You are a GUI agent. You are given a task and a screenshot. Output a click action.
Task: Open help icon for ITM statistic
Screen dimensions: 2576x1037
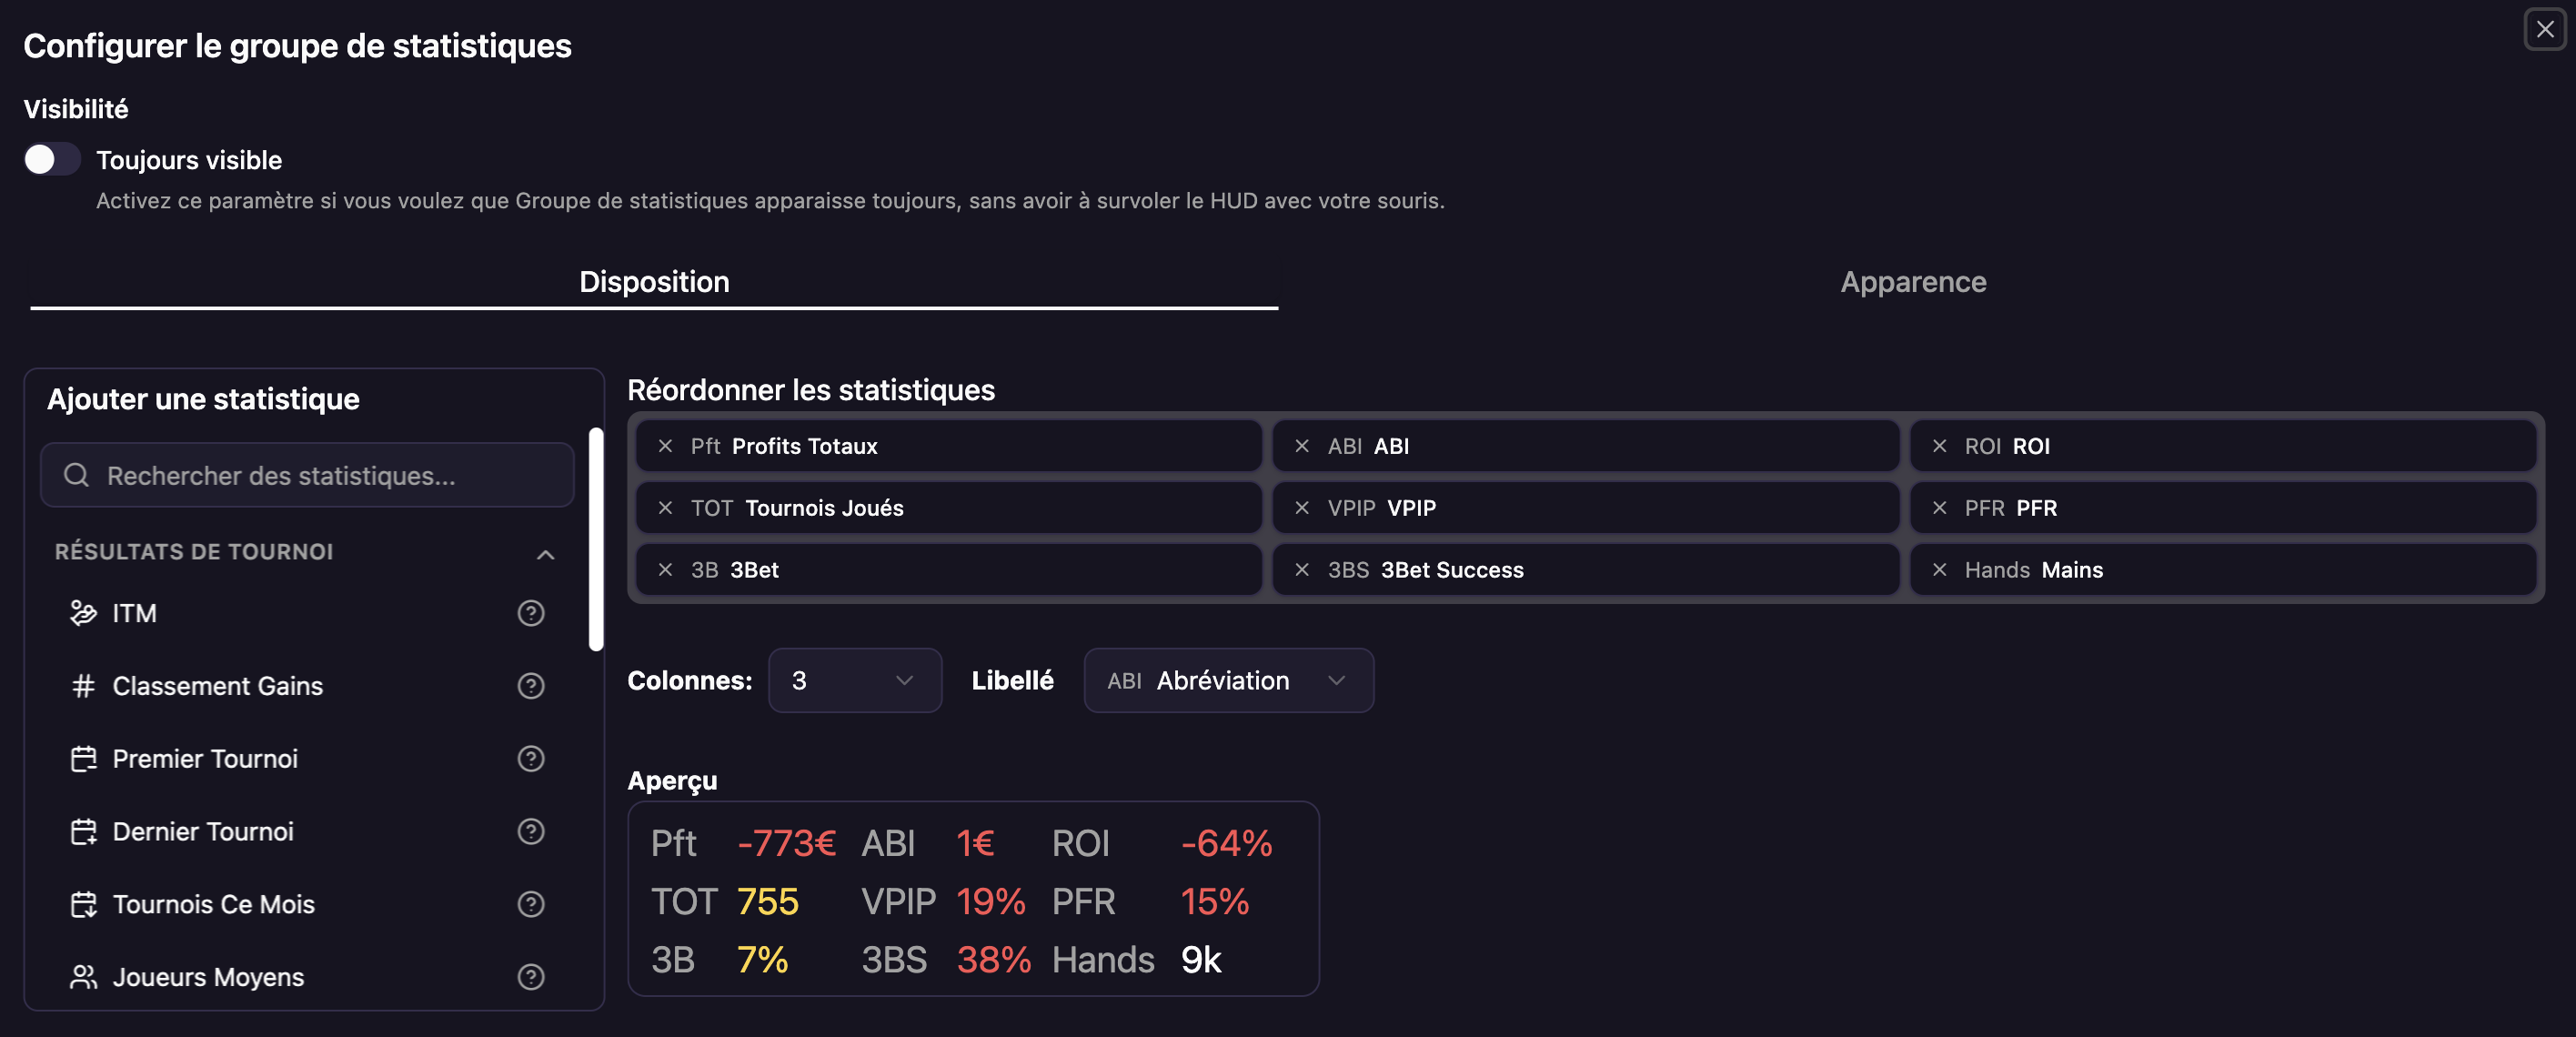pos(531,613)
